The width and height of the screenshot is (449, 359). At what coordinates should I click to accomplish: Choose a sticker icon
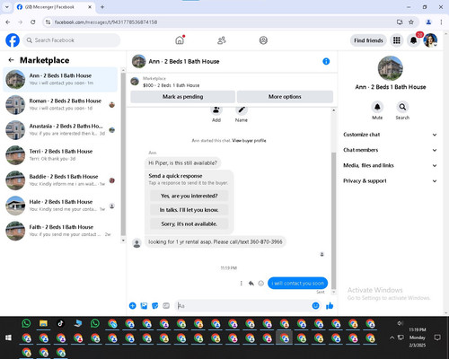pyautogui.click(x=155, y=306)
